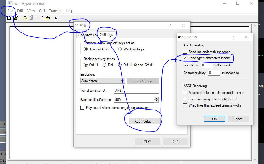Viewport: 264px width, 164px height.
Task: Close the ASCII Setup dialog with X
Action: click(246, 37)
